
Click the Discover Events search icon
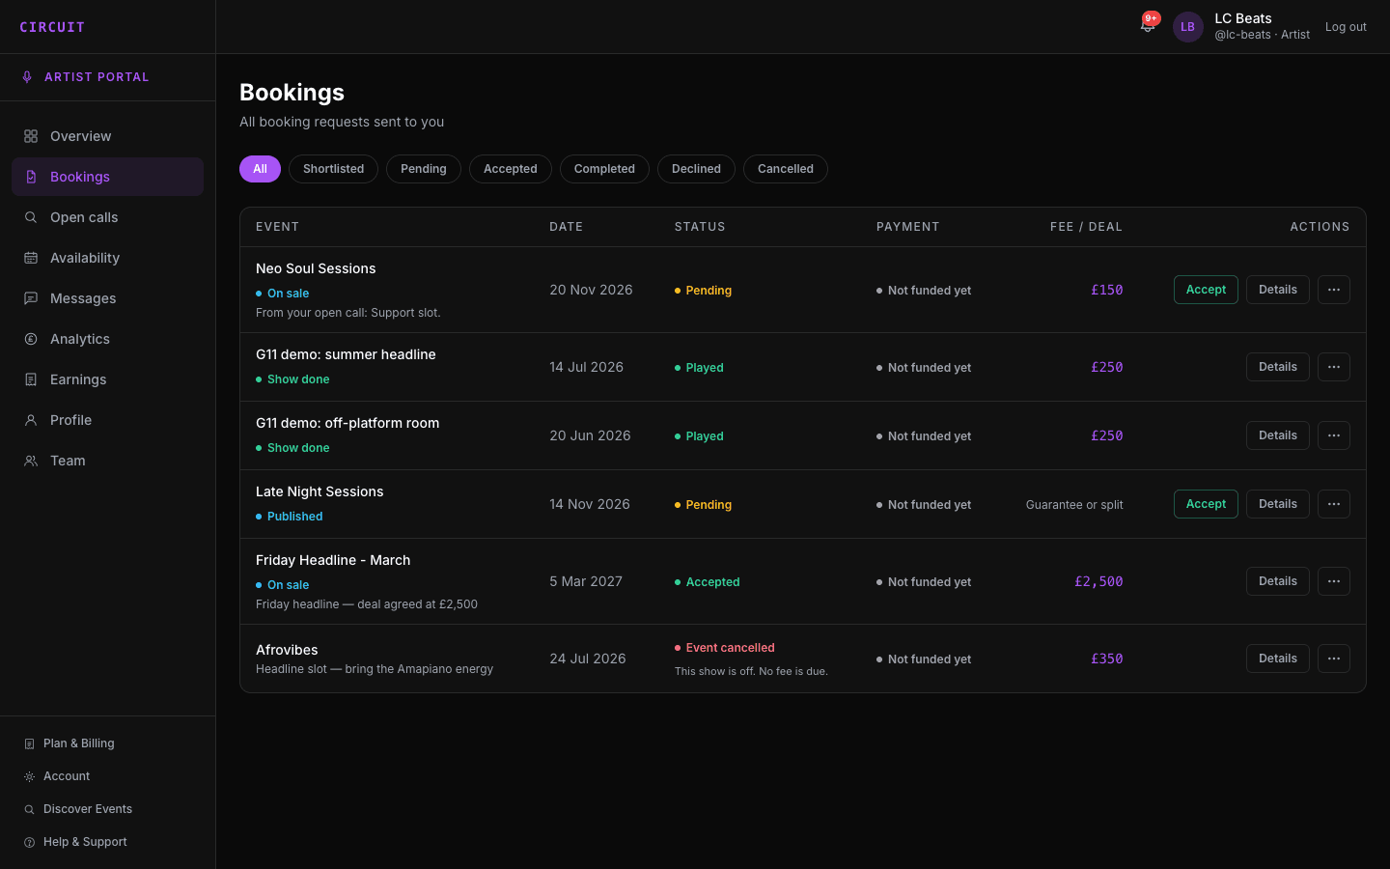point(29,809)
